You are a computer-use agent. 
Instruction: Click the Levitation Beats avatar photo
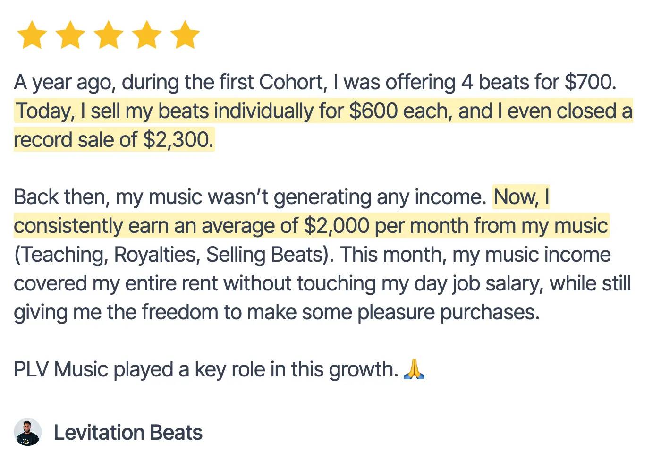pyautogui.click(x=28, y=432)
